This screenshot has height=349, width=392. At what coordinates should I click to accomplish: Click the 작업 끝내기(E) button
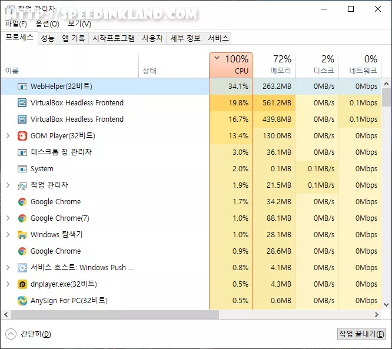[x=361, y=334]
